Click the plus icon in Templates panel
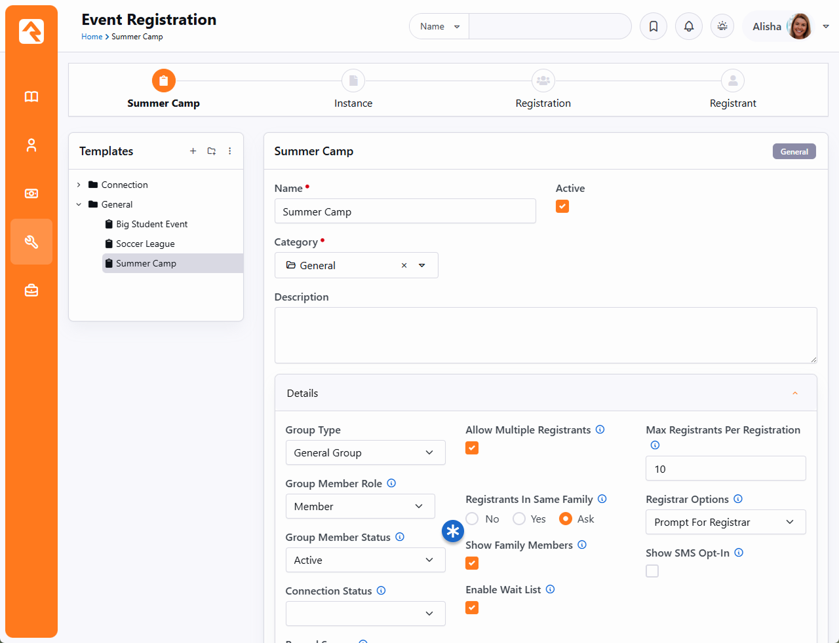This screenshot has height=643, width=839. point(193,151)
